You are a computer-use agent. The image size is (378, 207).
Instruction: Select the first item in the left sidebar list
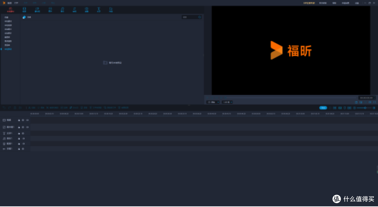click(x=7, y=17)
